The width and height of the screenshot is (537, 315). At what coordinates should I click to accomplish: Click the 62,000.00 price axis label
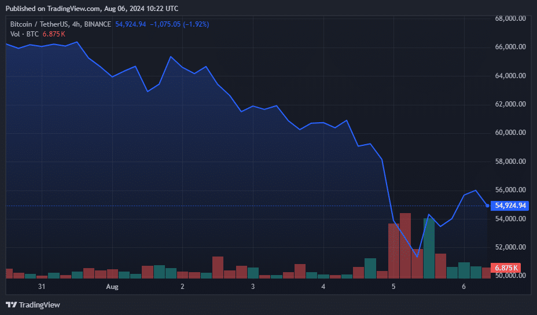tap(510, 104)
